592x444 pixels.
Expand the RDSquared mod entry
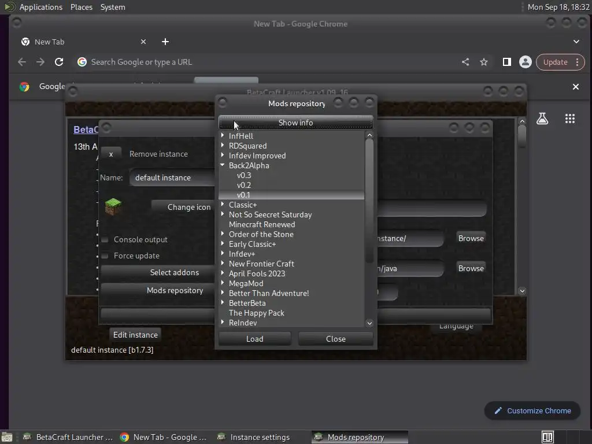pyautogui.click(x=223, y=145)
